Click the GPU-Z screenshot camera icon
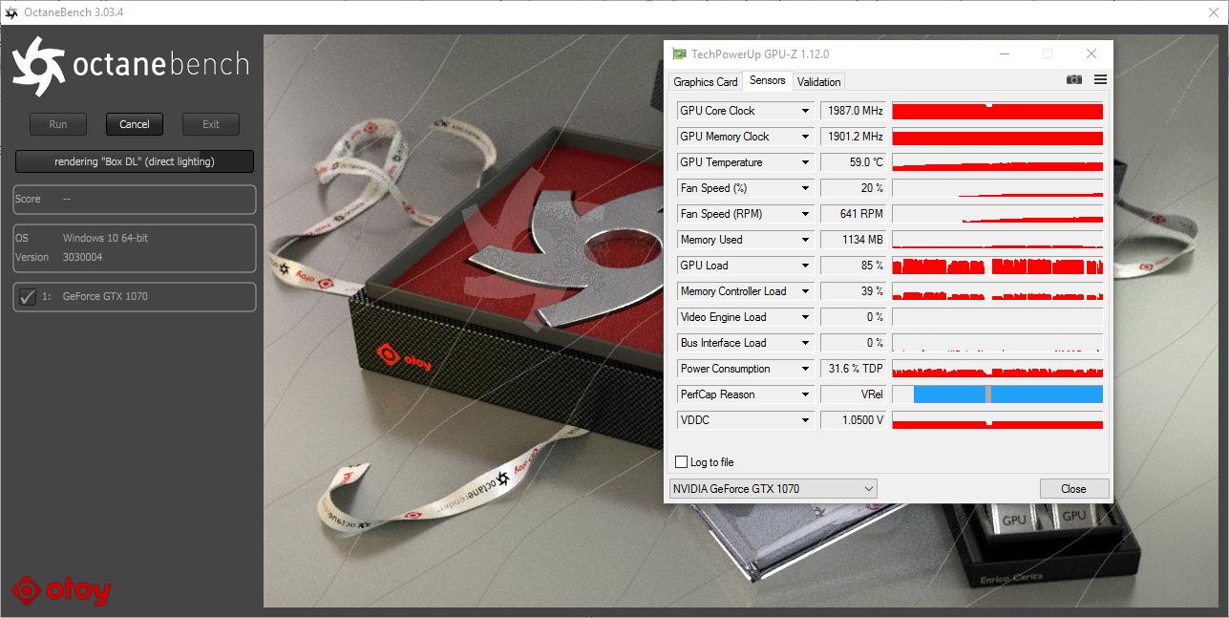This screenshot has width=1229, height=618. pos(1074,80)
